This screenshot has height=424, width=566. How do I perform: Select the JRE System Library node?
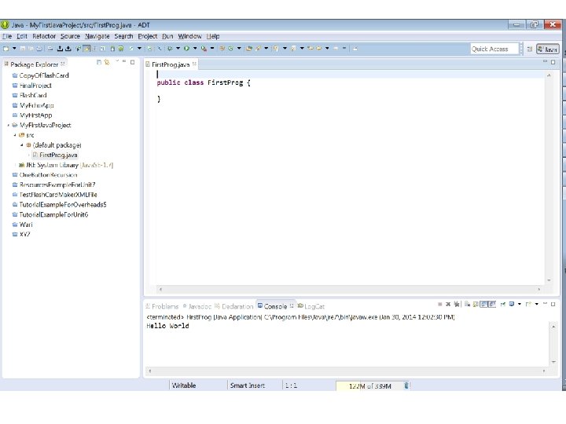[66, 165]
